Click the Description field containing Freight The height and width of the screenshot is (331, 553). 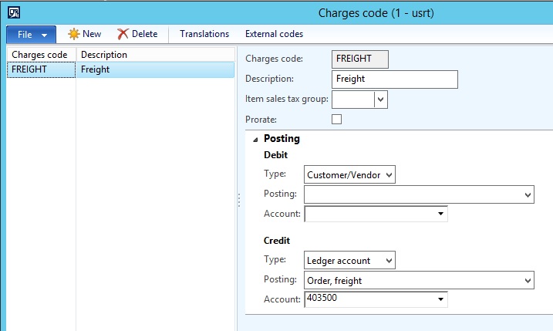coord(395,79)
